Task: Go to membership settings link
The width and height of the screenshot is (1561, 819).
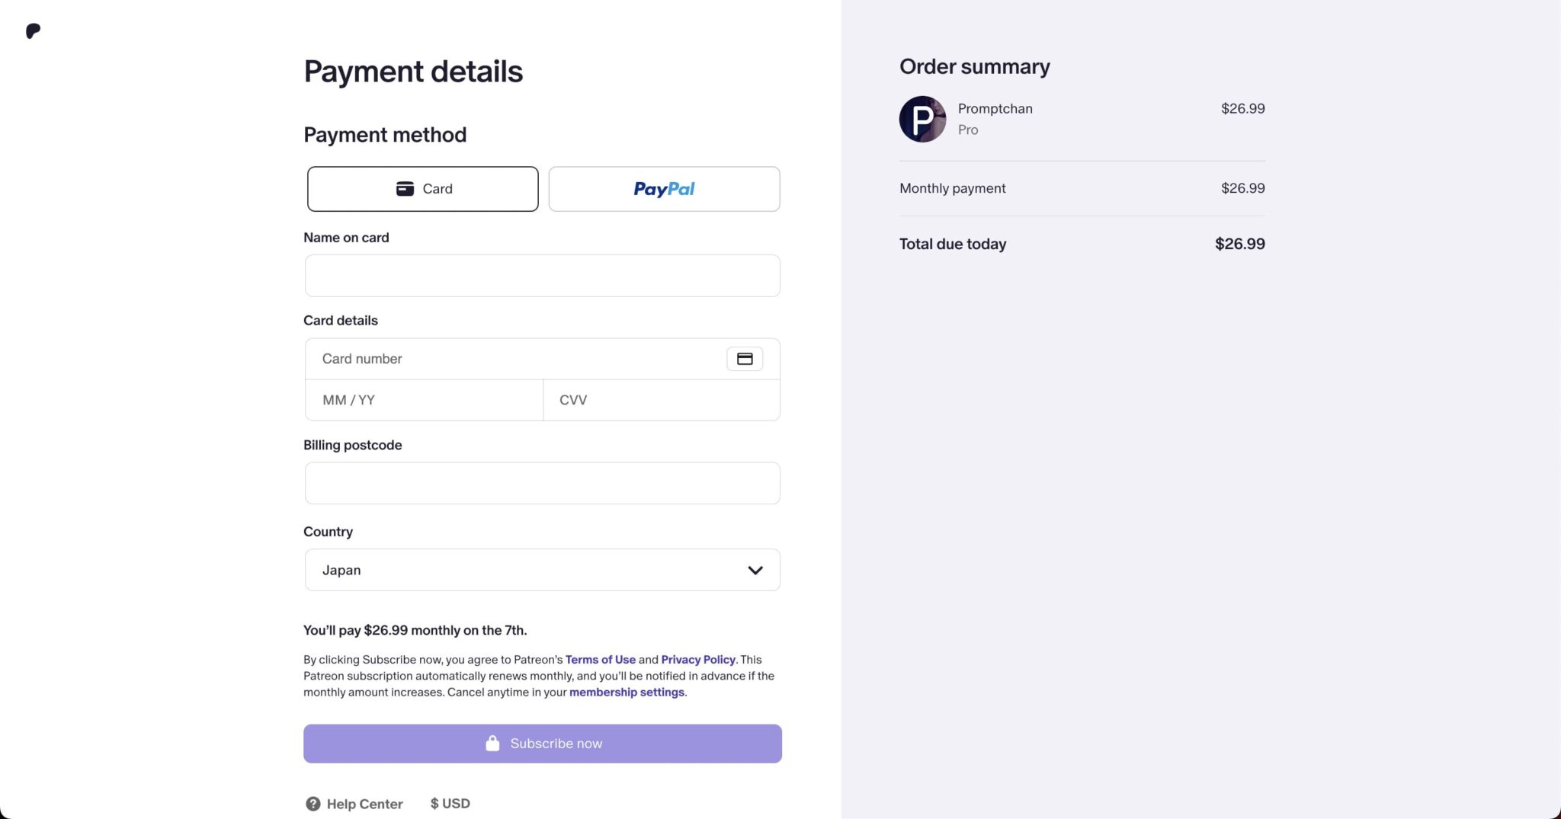Action: coord(626,693)
